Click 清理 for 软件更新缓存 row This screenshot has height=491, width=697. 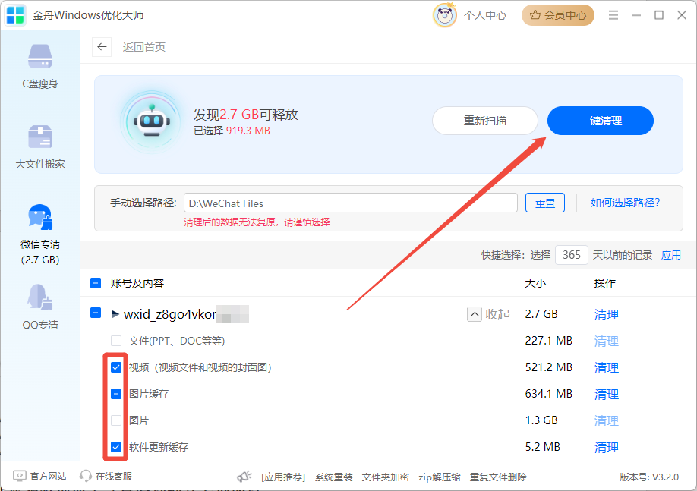pyautogui.click(x=607, y=447)
